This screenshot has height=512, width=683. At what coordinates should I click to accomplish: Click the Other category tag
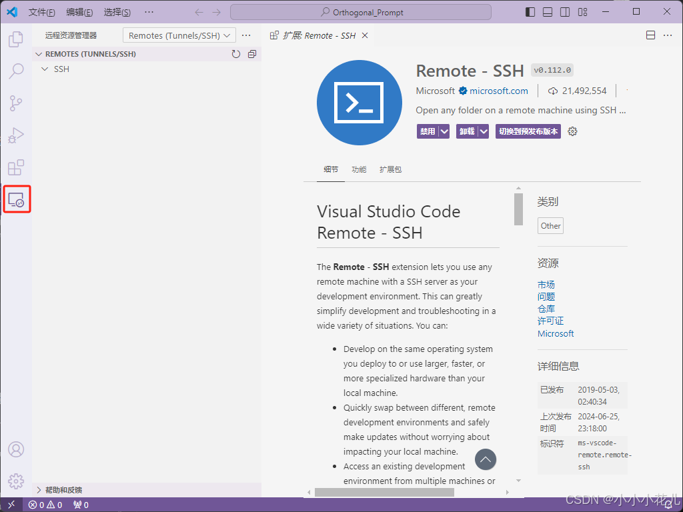tap(550, 225)
